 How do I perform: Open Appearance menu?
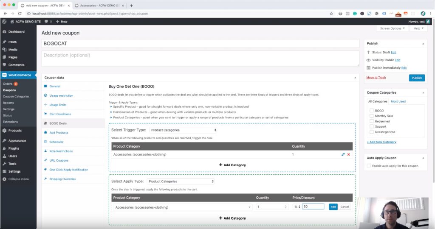17,141
